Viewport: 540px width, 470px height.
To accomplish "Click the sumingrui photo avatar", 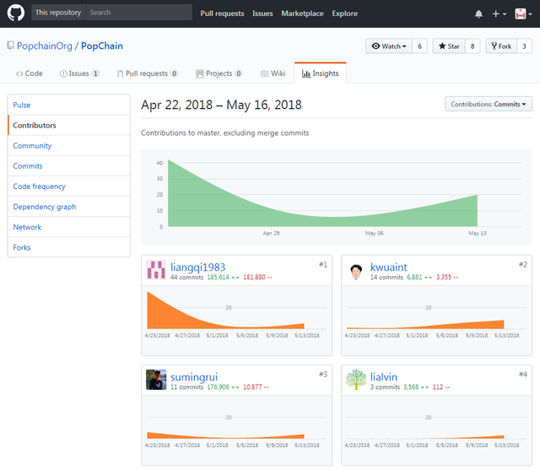I will pos(156,380).
